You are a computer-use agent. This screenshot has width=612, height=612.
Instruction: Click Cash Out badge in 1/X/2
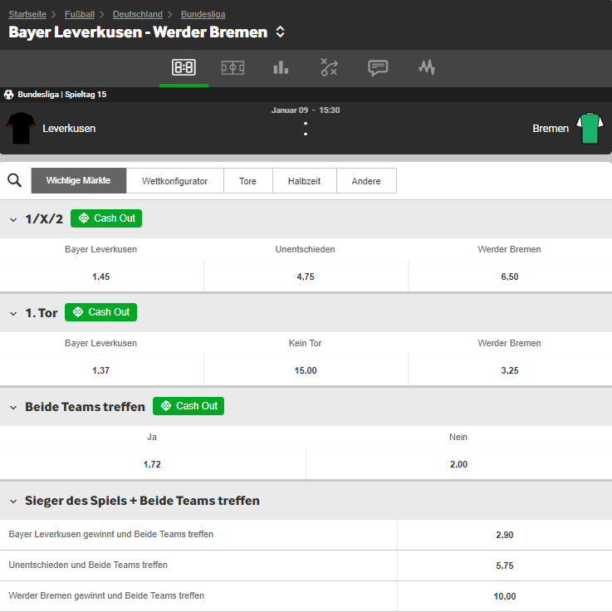click(x=106, y=218)
